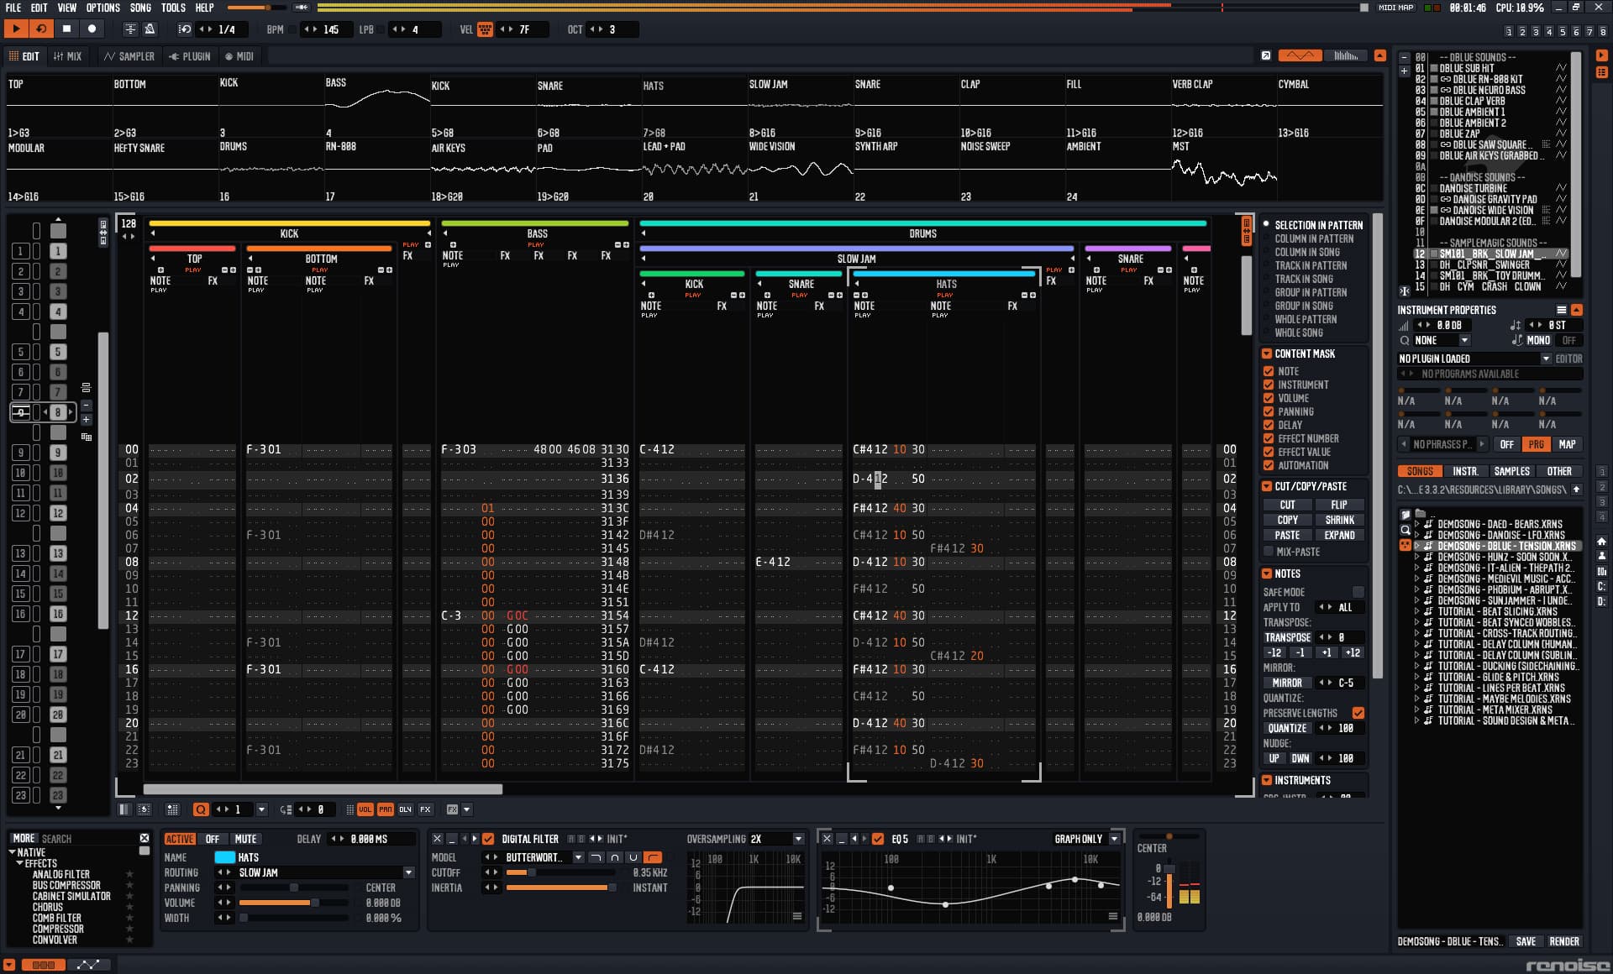Viewport: 1613px width, 974px height.
Task: Detach scopes into separate window icon
Action: [x=1265, y=55]
